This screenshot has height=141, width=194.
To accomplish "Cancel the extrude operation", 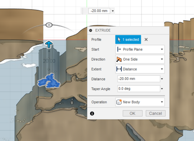I will [155, 113].
